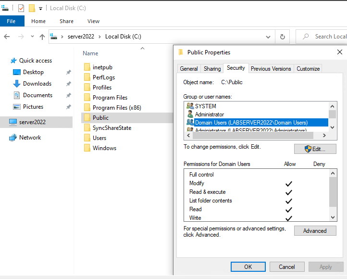Click the Edit permissions button
Image resolution: width=347 pixels, height=279 pixels.
click(x=315, y=149)
